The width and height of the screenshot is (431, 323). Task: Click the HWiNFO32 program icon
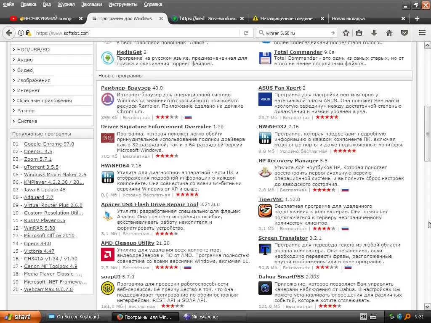(265, 138)
